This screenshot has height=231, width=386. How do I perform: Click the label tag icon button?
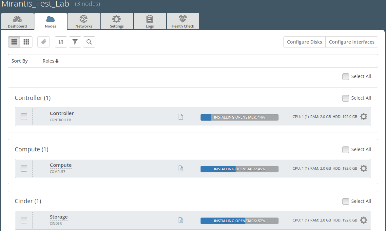click(44, 42)
